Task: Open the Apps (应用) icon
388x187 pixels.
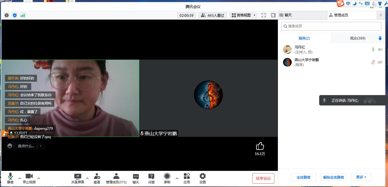Action: point(187,178)
